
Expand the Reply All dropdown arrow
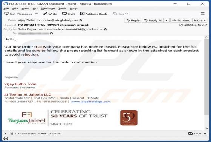pyautogui.click(x=167, y=20)
